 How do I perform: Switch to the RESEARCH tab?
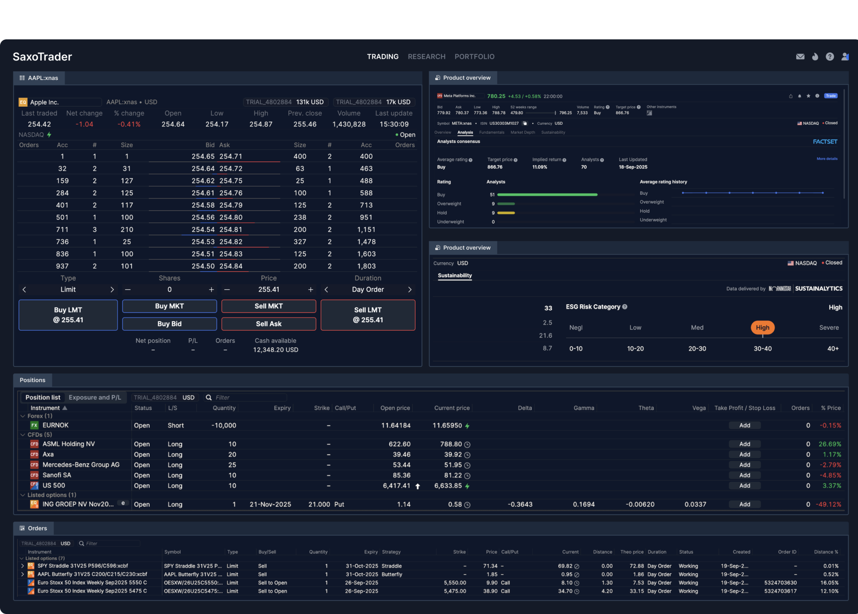(427, 57)
